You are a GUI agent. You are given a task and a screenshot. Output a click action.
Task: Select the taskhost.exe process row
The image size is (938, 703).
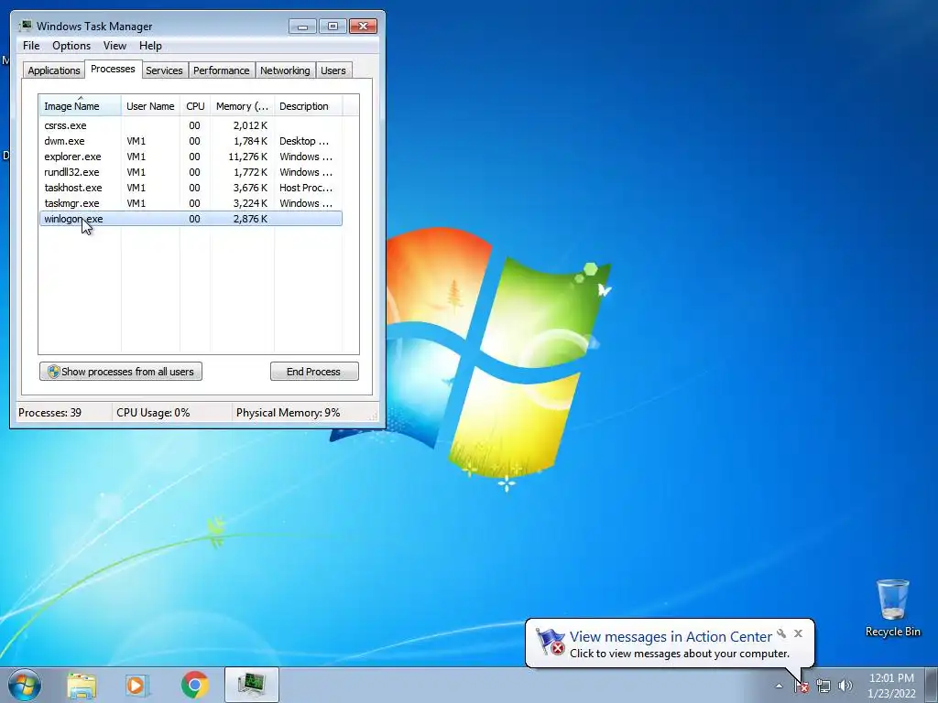191,188
